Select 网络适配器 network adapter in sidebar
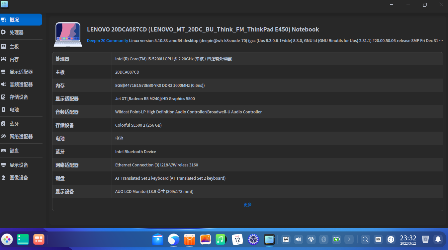Viewport: 448px width, 250px height. pyautogui.click(x=21, y=137)
